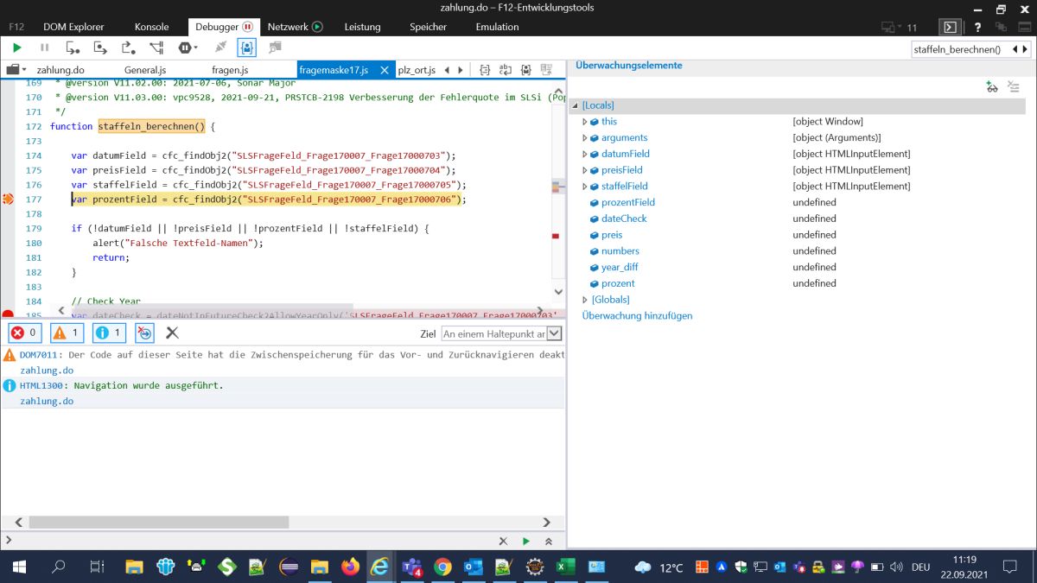The width and height of the screenshot is (1037, 583).
Task: Open the Ziel target dropdown
Action: pos(501,333)
